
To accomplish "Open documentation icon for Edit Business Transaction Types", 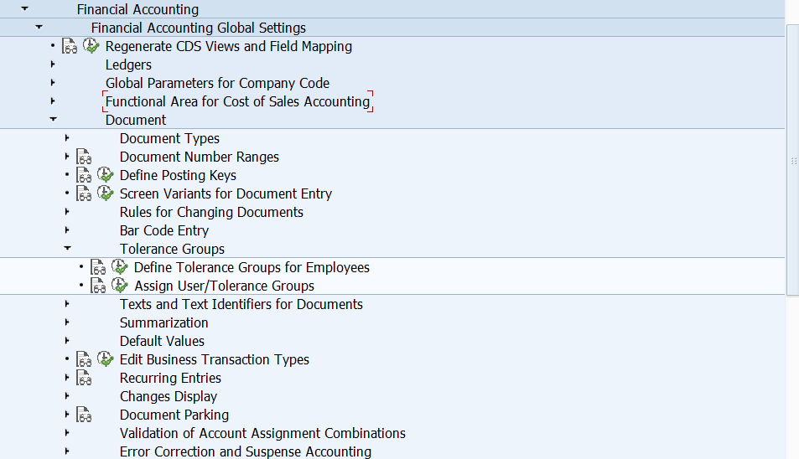I will pos(84,359).
